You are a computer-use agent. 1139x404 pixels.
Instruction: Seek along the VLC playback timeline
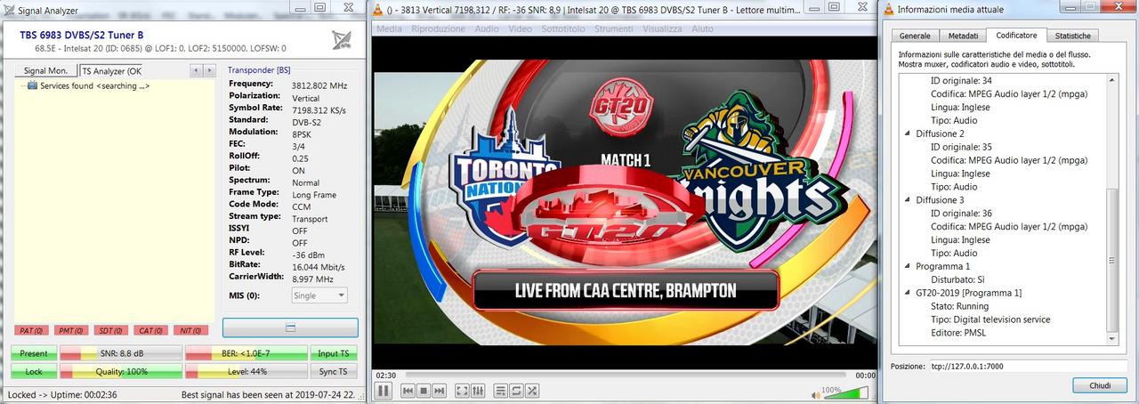coord(626,376)
